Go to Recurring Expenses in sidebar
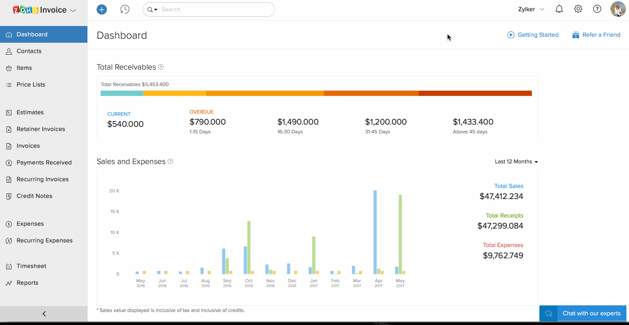 click(x=45, y=240)
